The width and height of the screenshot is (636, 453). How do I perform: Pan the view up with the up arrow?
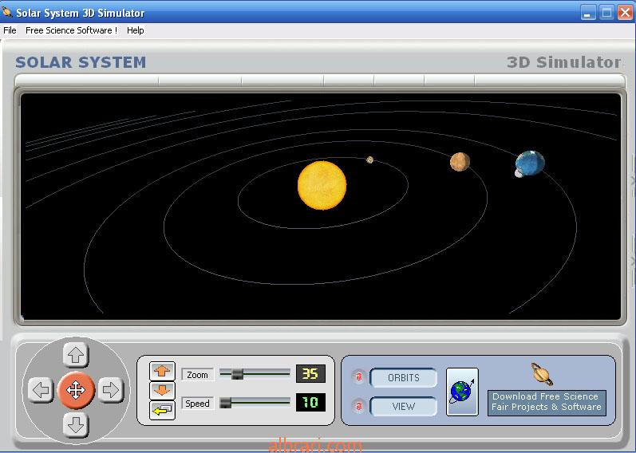tap(76, 355)
